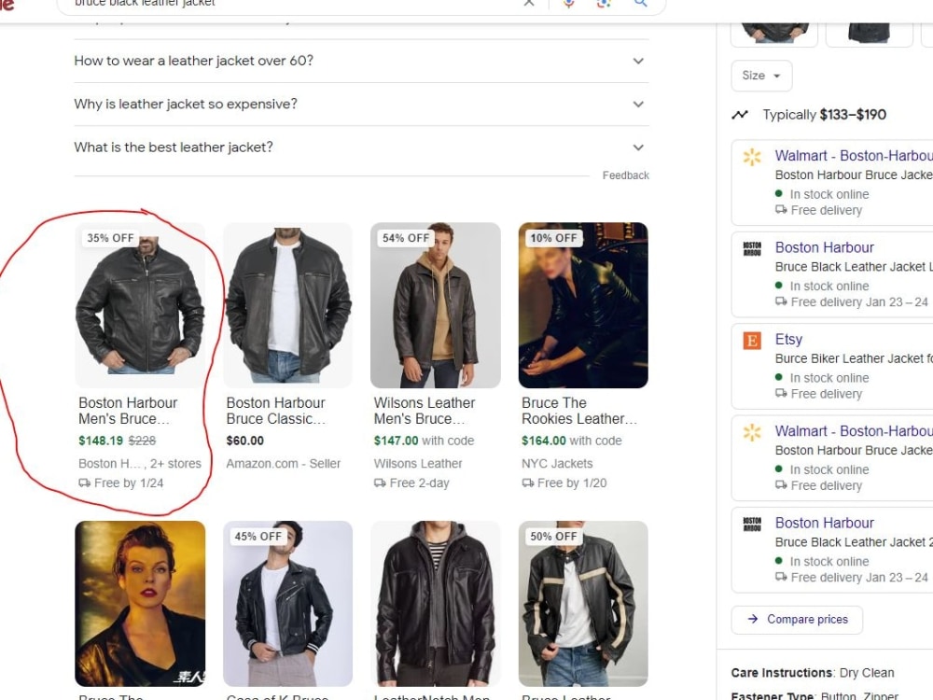Image resolution: width=933 pixels, height=700 pixels.
Task: Open the Milla-style portrait jacket product image
Action: point(140,604)
